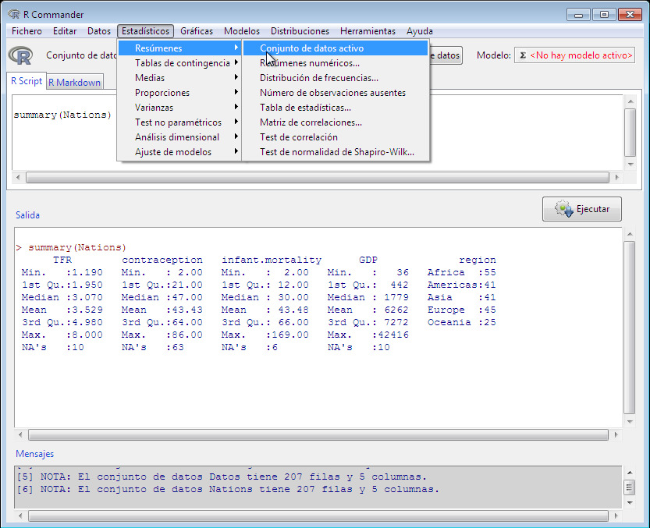Screen dimensions: 650x528
Task: Click Salida horizontal scrollbar right arrow
Action: [616, 435]
